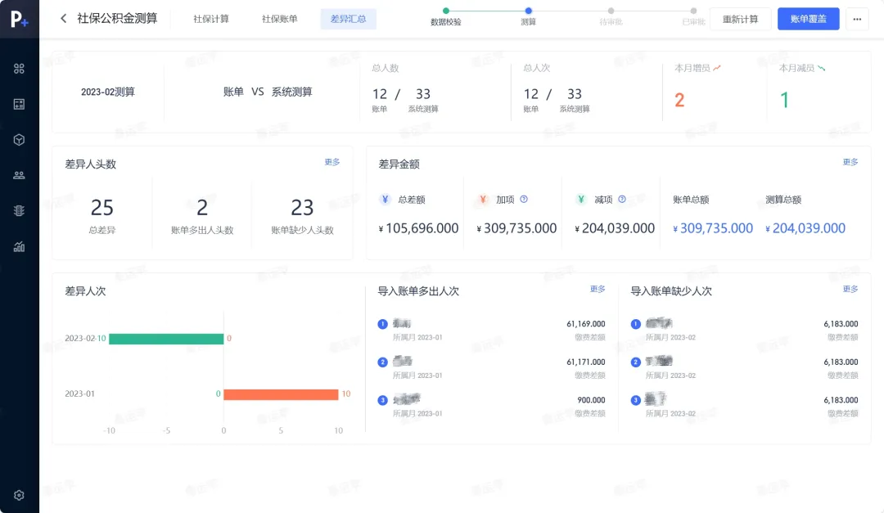Click the settings gear at sidebar bottom
This screenshot has width=884, height=513.
[19, 495]
